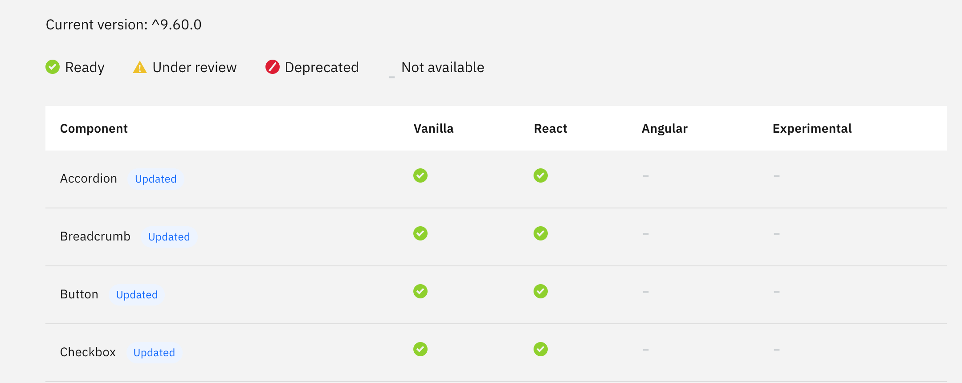Image resolution: width=962 pixels, height=383 pixels.
Task: Click the Experimental dash for Button row
Action: [776, 292]
